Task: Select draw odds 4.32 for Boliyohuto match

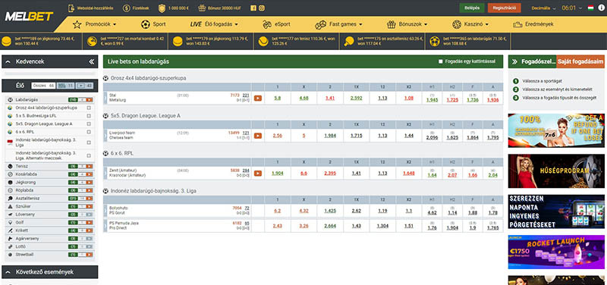Action: [304, 211]
